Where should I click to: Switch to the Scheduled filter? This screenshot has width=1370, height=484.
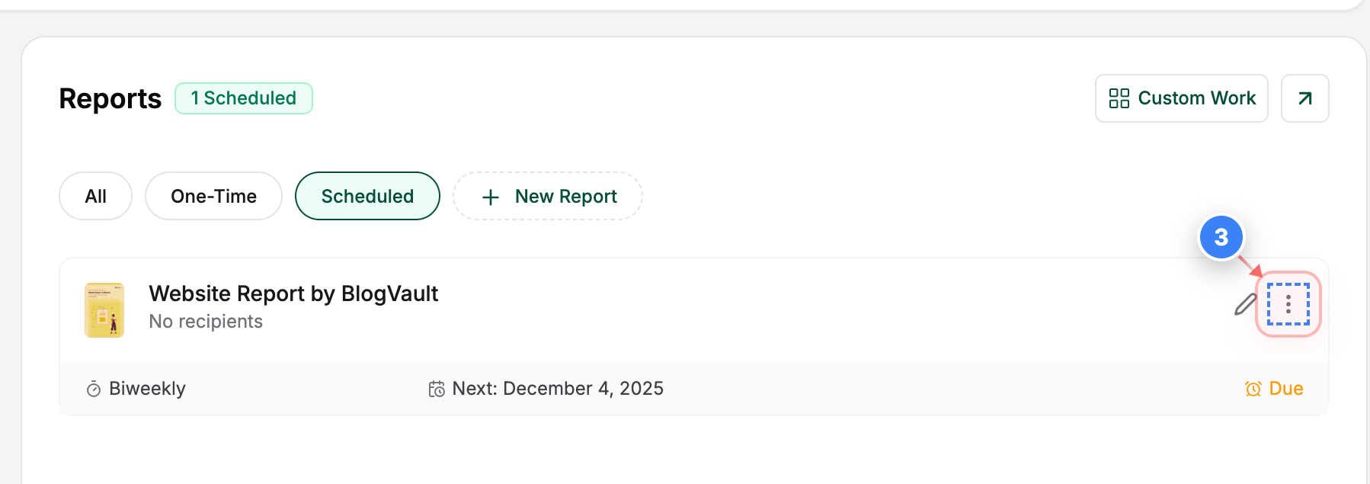(x=367, y=196)
